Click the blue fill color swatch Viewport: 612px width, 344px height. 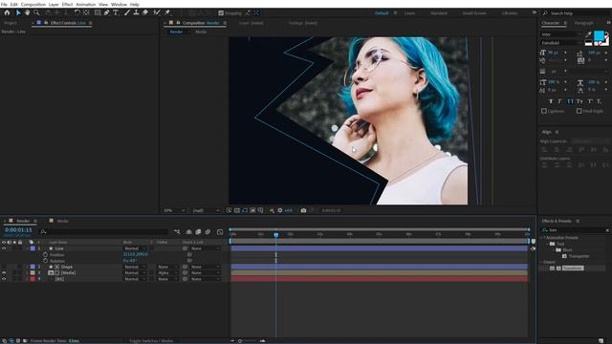click(x=599, y=36)
